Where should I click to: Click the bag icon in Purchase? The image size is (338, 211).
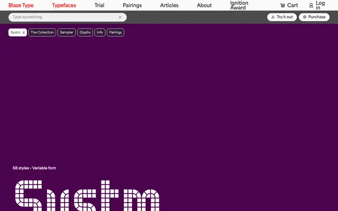[305, 17]
